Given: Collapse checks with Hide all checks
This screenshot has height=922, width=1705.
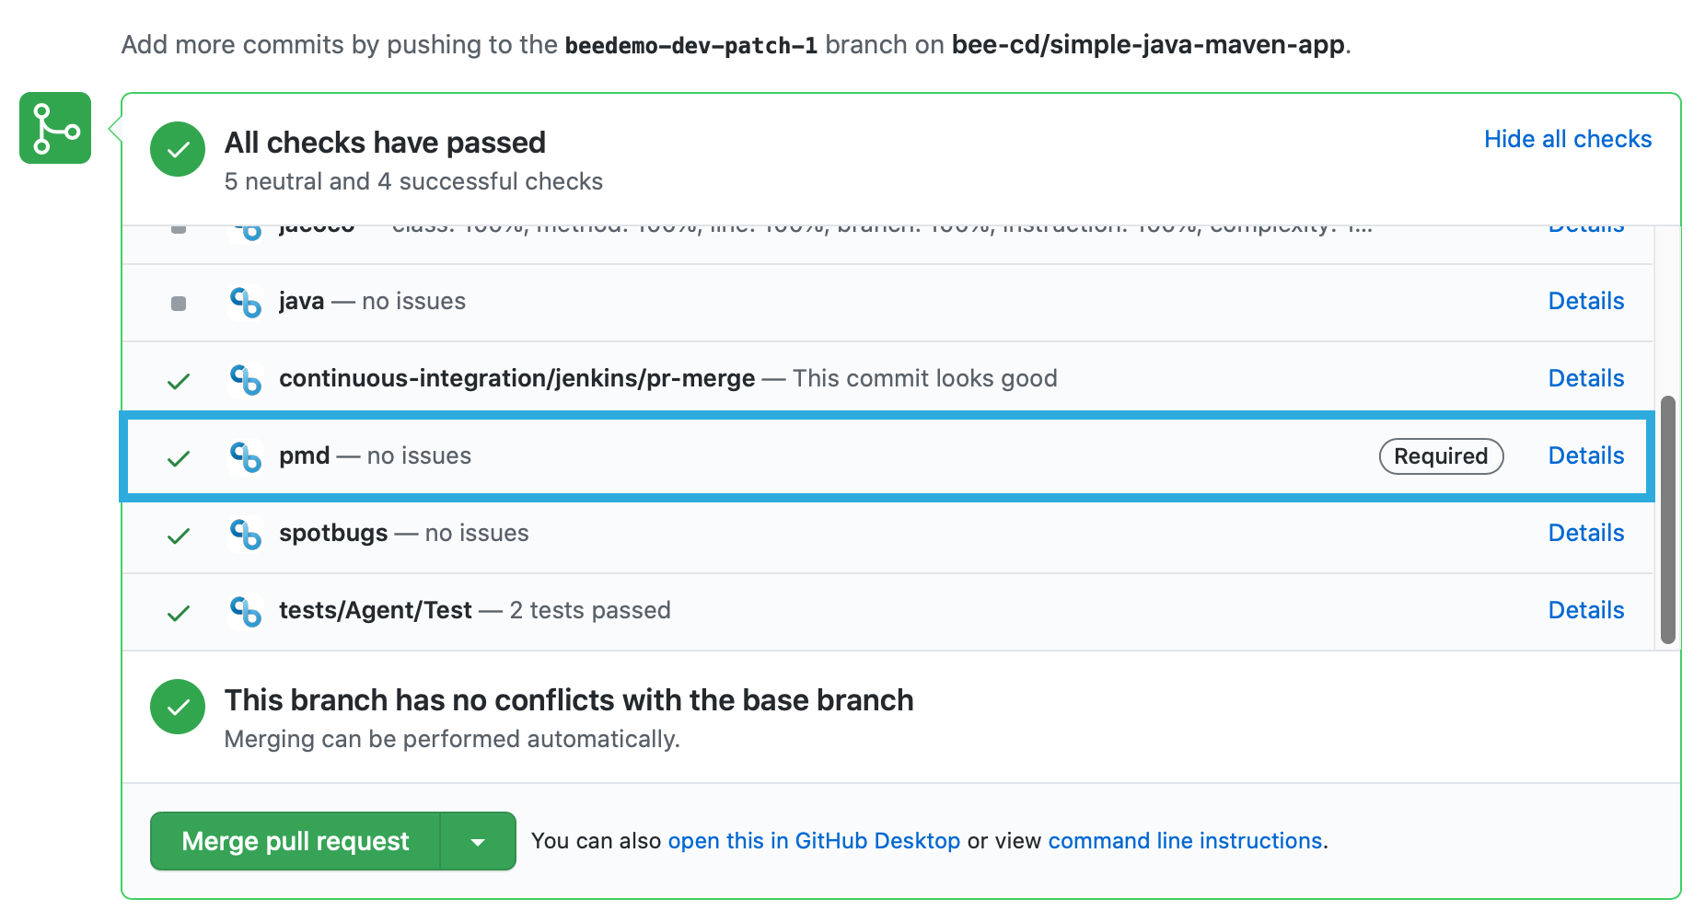Looking at the screenshot, I should (1567, 139).
